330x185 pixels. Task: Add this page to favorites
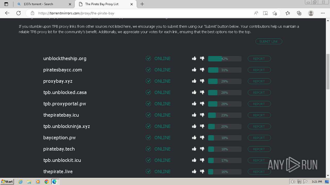[275, 13]
